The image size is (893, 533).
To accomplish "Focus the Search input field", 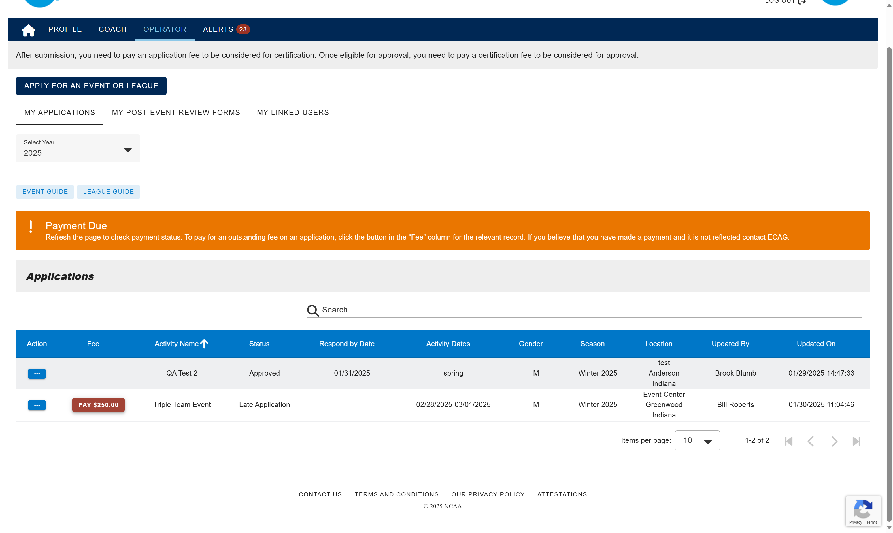I will pyautogui.click(x=591, y=310).
